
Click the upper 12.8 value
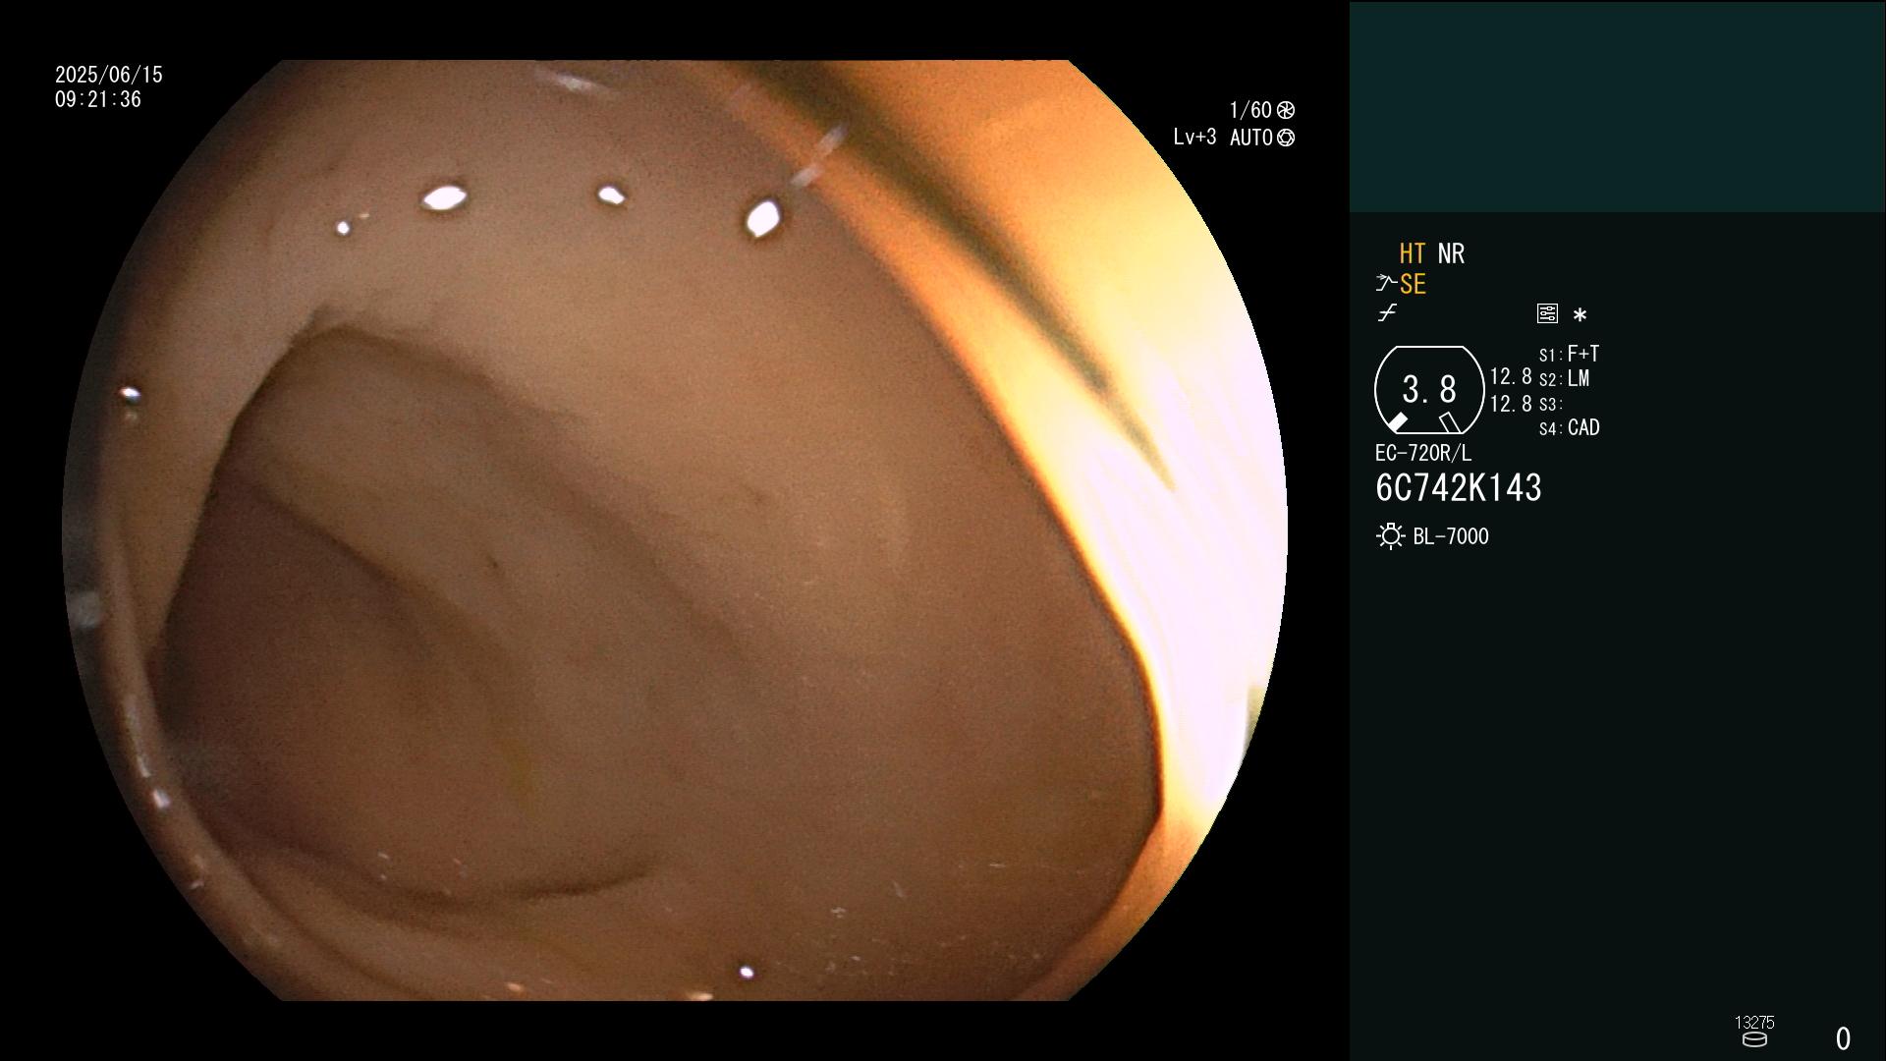coord(1511,377)
